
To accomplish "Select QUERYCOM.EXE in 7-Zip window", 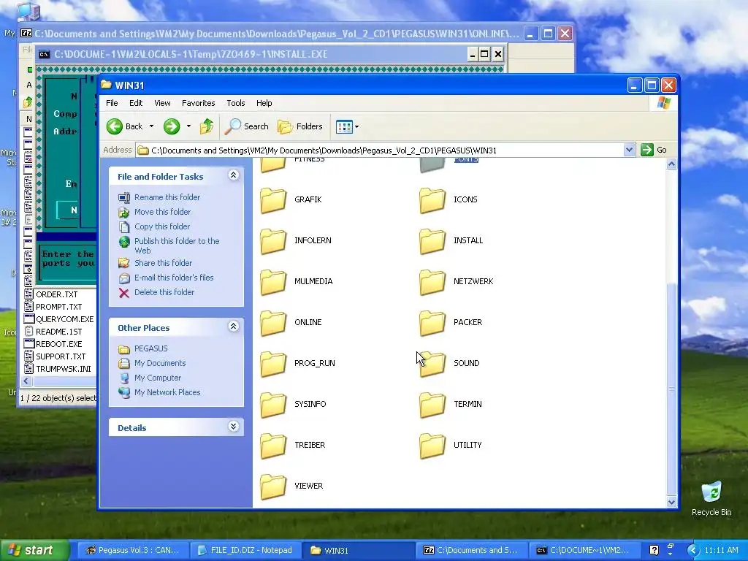I will pyautogui.click(x=64, y=320).
